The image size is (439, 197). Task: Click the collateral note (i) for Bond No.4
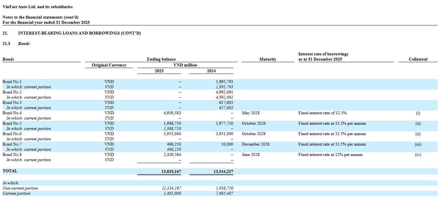418,113
